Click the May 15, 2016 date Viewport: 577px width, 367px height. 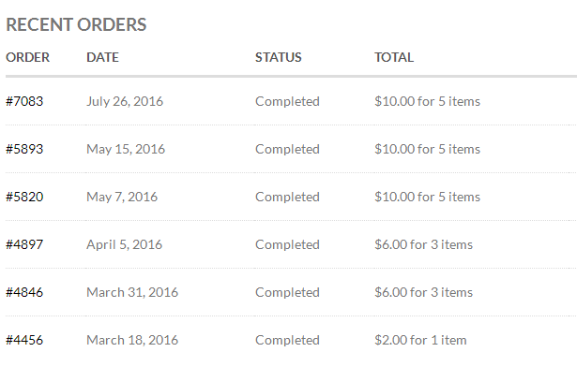coord(126,149)
